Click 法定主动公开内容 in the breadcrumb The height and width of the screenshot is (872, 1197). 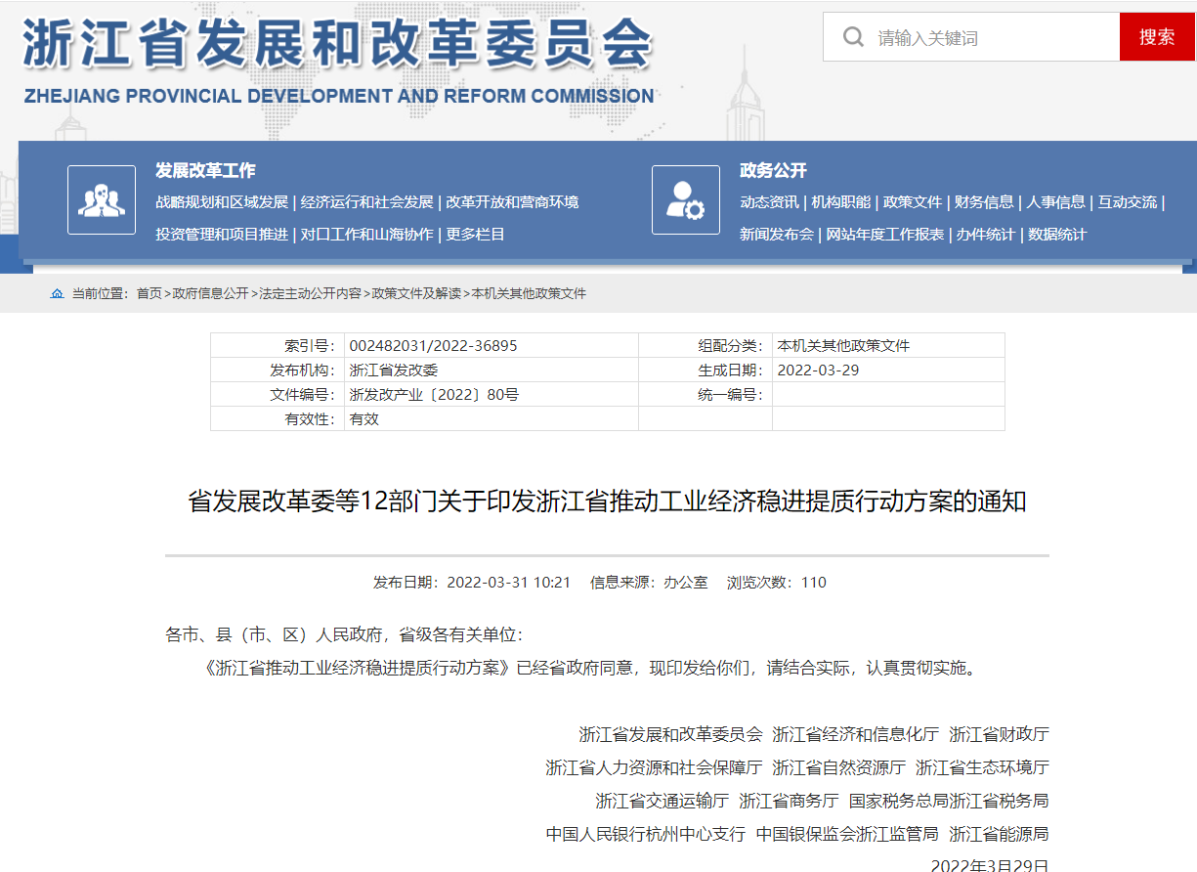point(310,293)
